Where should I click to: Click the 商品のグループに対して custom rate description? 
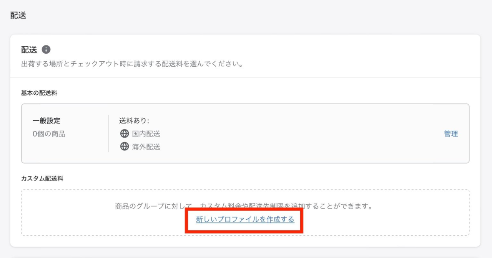(244, 206)
